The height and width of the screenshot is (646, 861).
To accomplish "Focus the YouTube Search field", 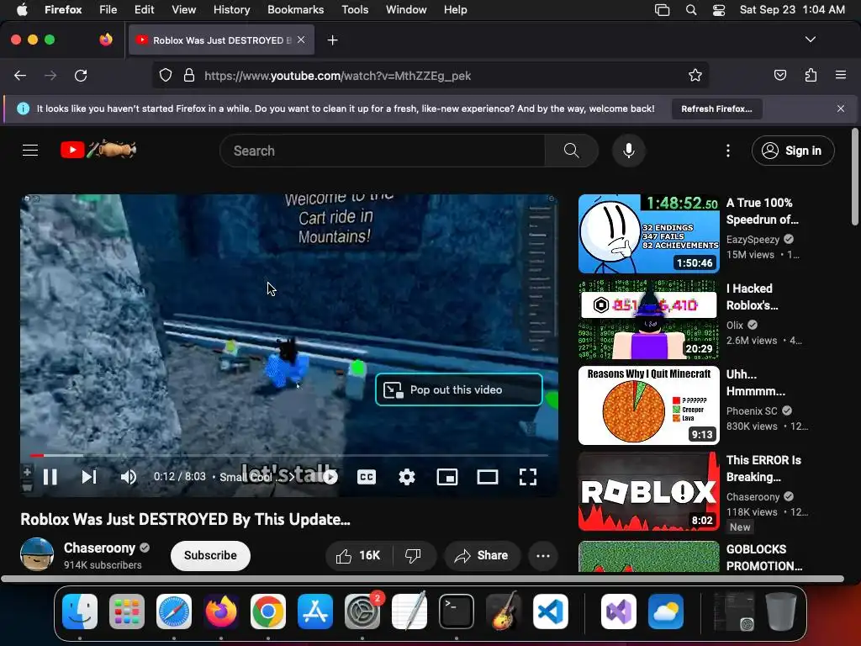I will pyautogui.click(x=383, y=151).
